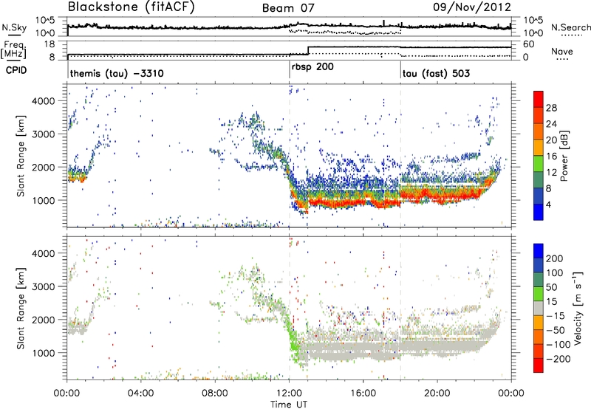Viewport: 591px width, 409px height.
Task: Click the "3000" tick on the velocity panel axis
Action: pyautogui.click(x=44, y=286)
